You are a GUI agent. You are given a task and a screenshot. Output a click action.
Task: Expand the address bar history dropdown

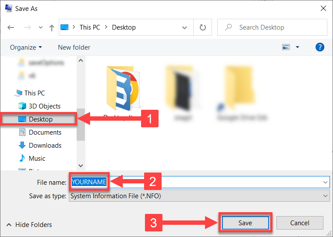coord(185,27)
